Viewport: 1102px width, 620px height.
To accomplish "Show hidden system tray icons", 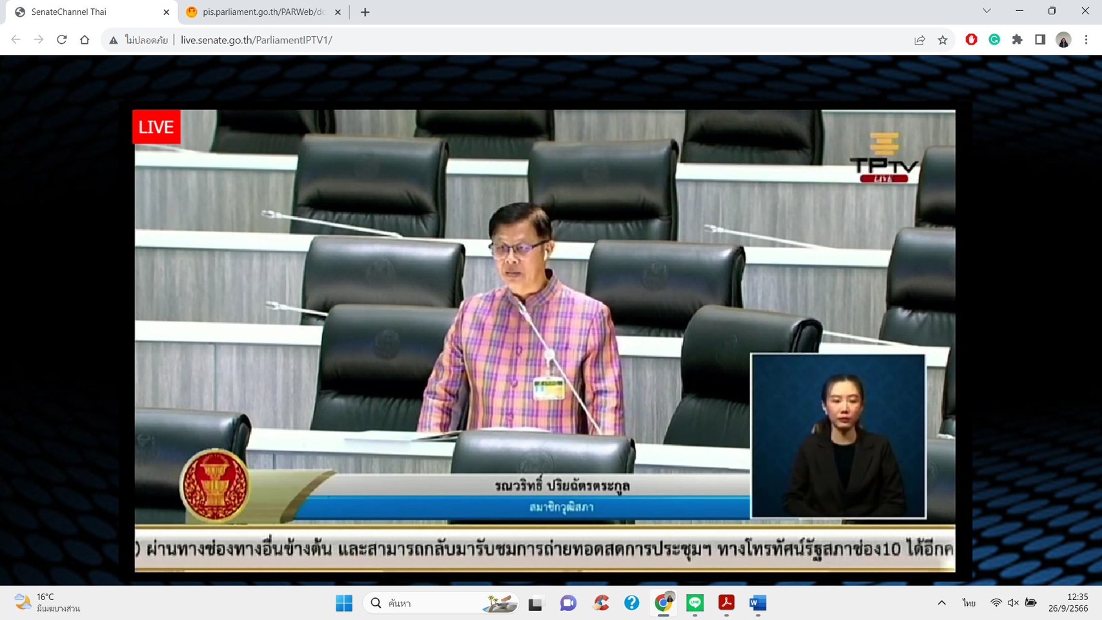I will tap(941, 603).
